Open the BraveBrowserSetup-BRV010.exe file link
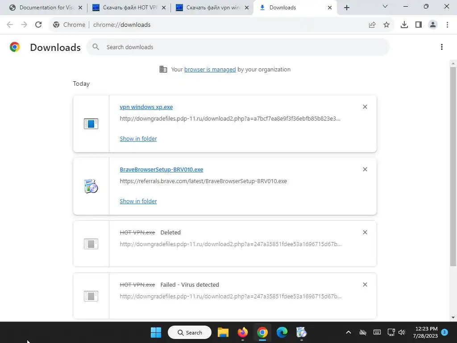 (x=162, y=169)
